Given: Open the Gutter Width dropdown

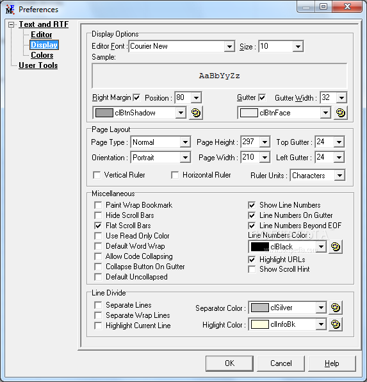Looking at the screenshot, I should point(341,98).
